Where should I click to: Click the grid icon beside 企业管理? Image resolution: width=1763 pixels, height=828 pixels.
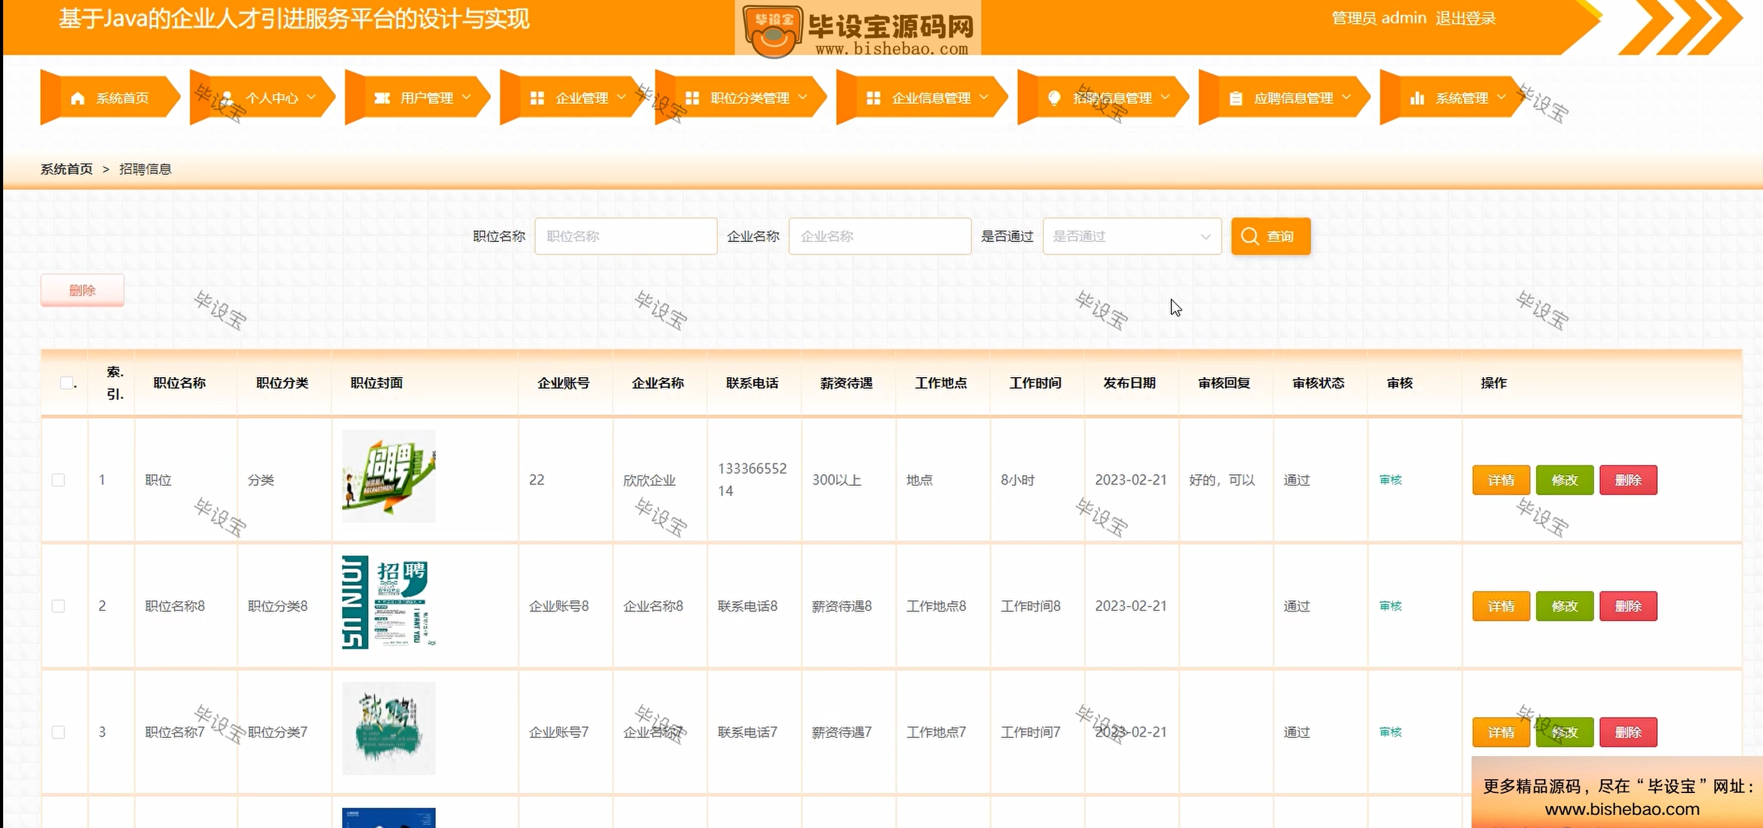[x=537, y=99]
